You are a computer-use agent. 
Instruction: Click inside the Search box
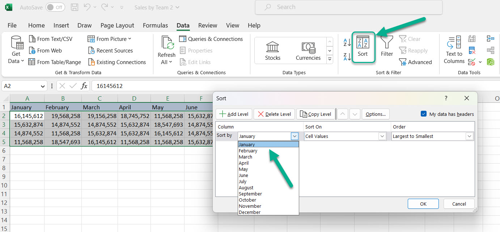348,7
